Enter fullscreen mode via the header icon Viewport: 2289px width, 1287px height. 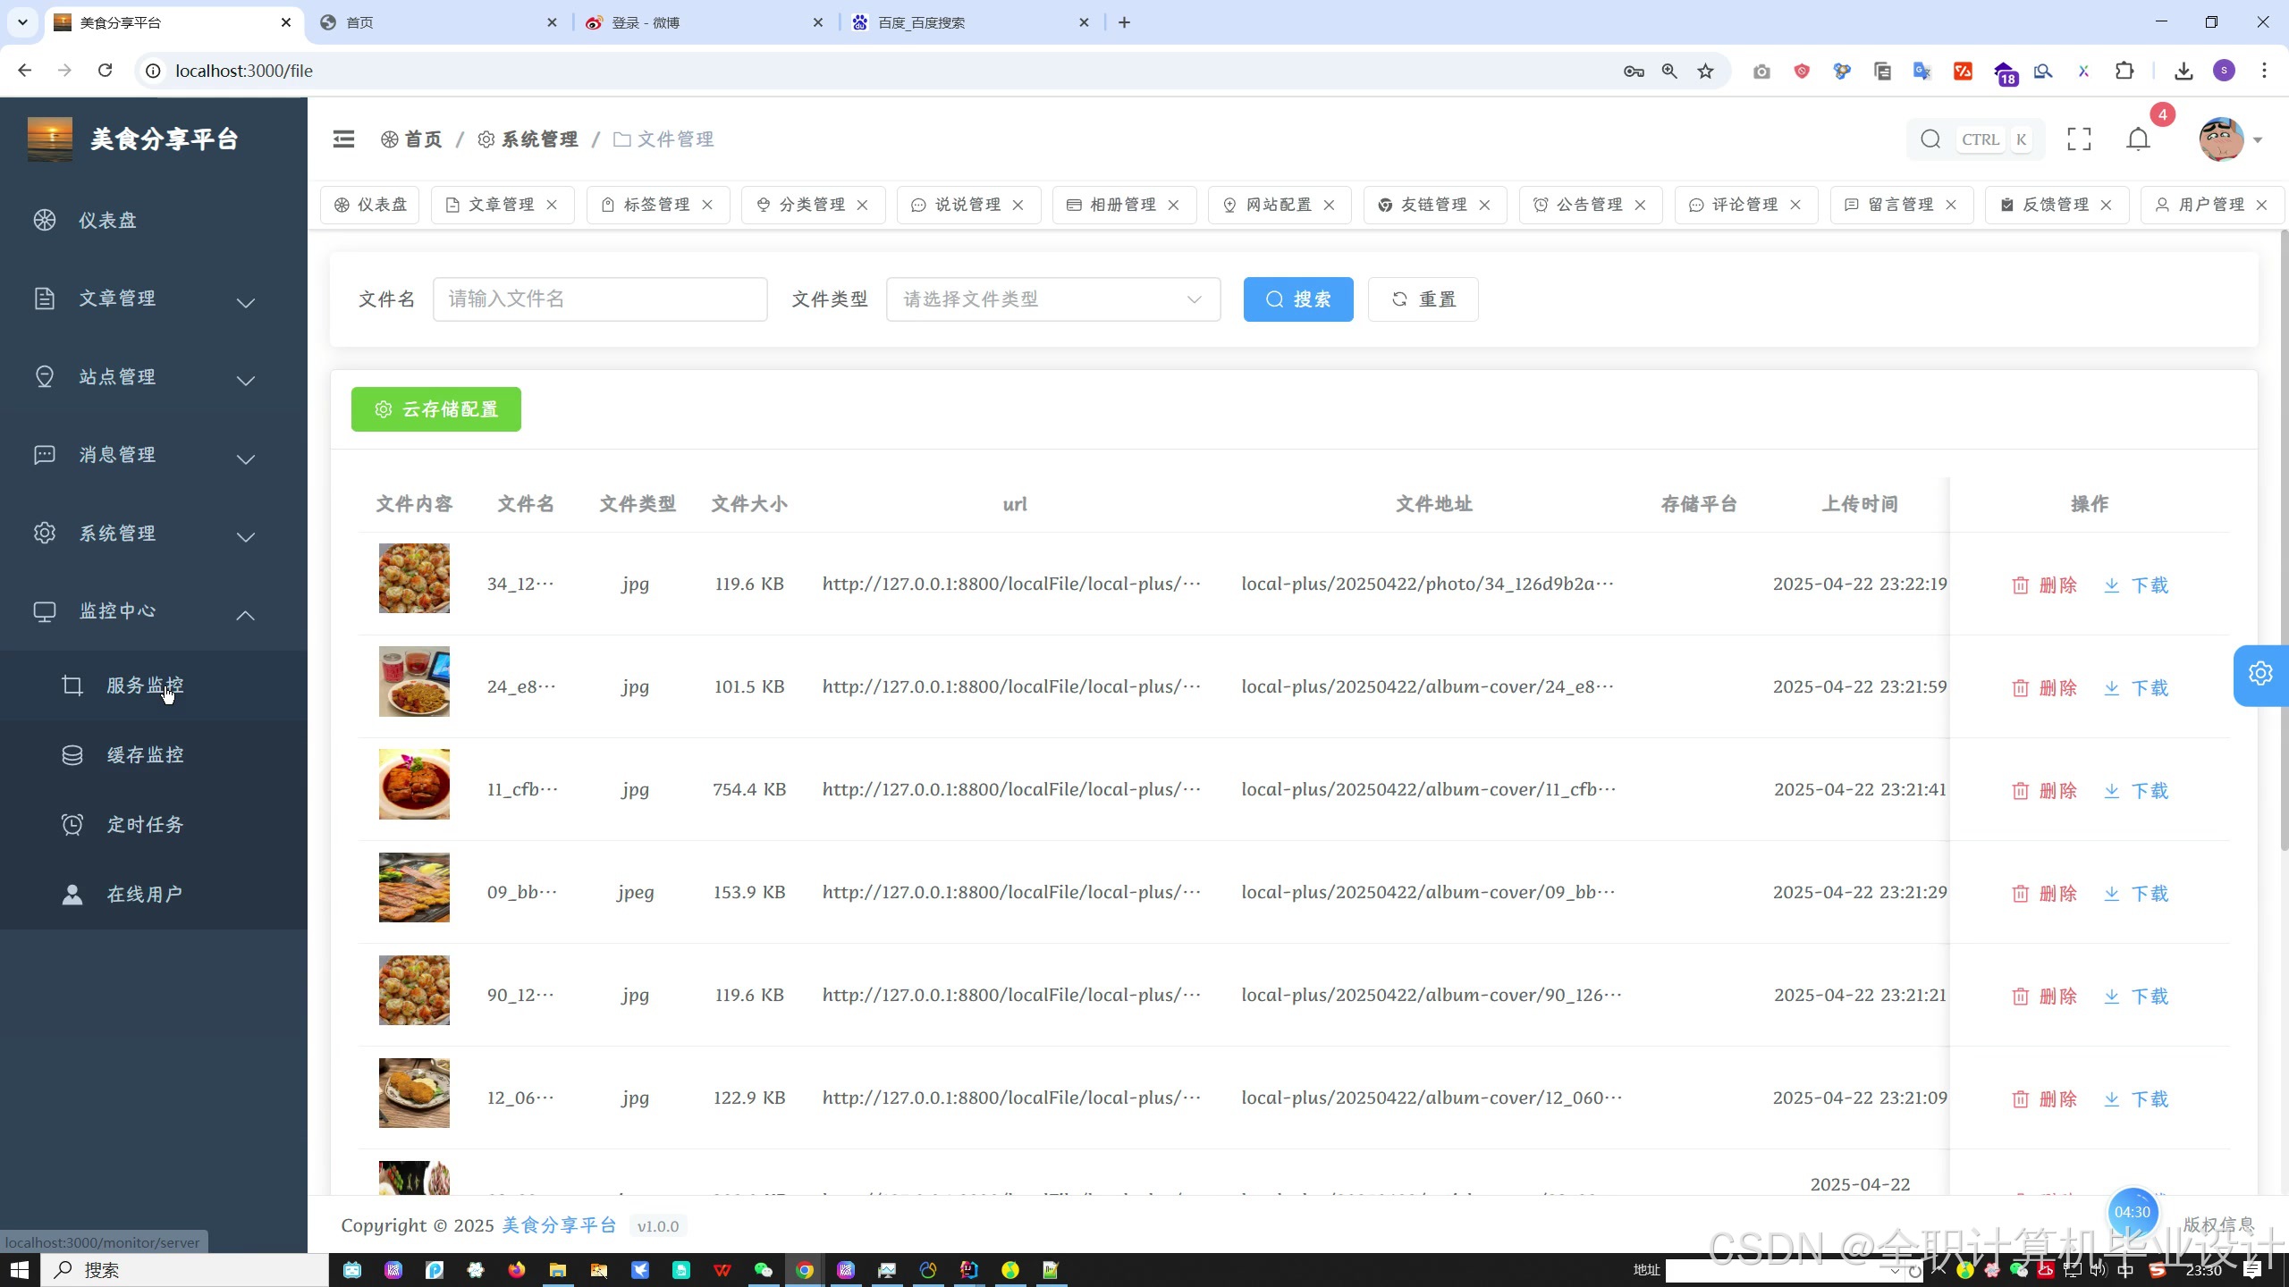[x=2079, y=139]
